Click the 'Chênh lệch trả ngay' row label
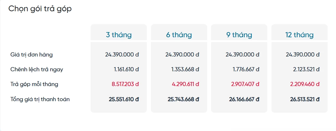The height and width of the screenshot is (131, 336). [x=35, y=69]
